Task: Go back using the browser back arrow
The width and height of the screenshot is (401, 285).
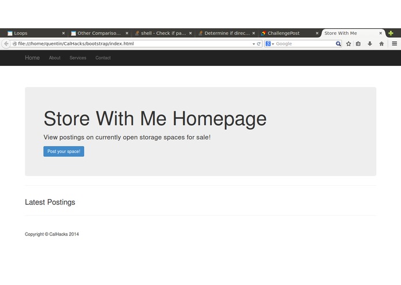Action: point(6,44)
